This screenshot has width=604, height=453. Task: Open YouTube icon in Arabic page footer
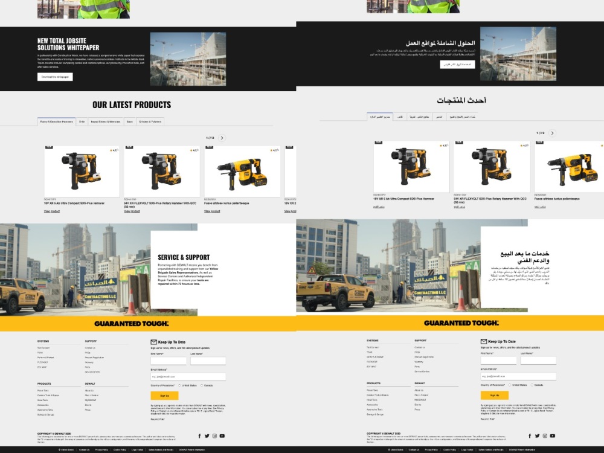[x=553, y=435]
